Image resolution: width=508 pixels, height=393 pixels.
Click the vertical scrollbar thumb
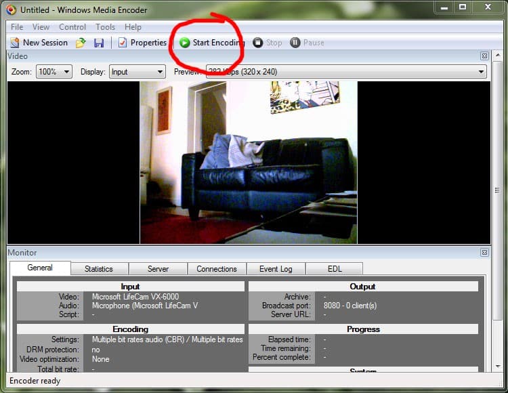[497, 190]
